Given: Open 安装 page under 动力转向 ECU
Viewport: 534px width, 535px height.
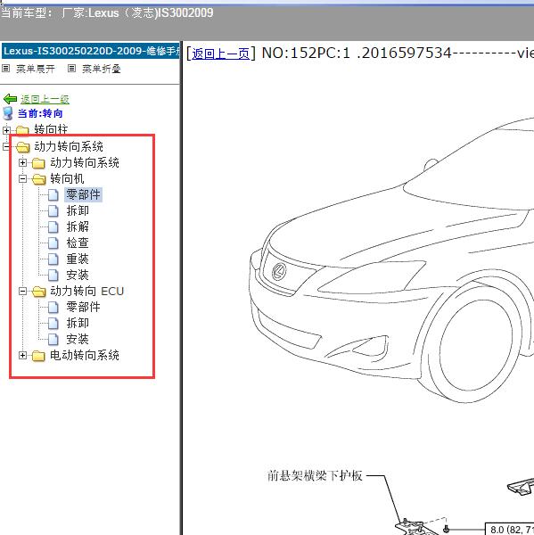Looking at the screenshot, I should (78, 339).
